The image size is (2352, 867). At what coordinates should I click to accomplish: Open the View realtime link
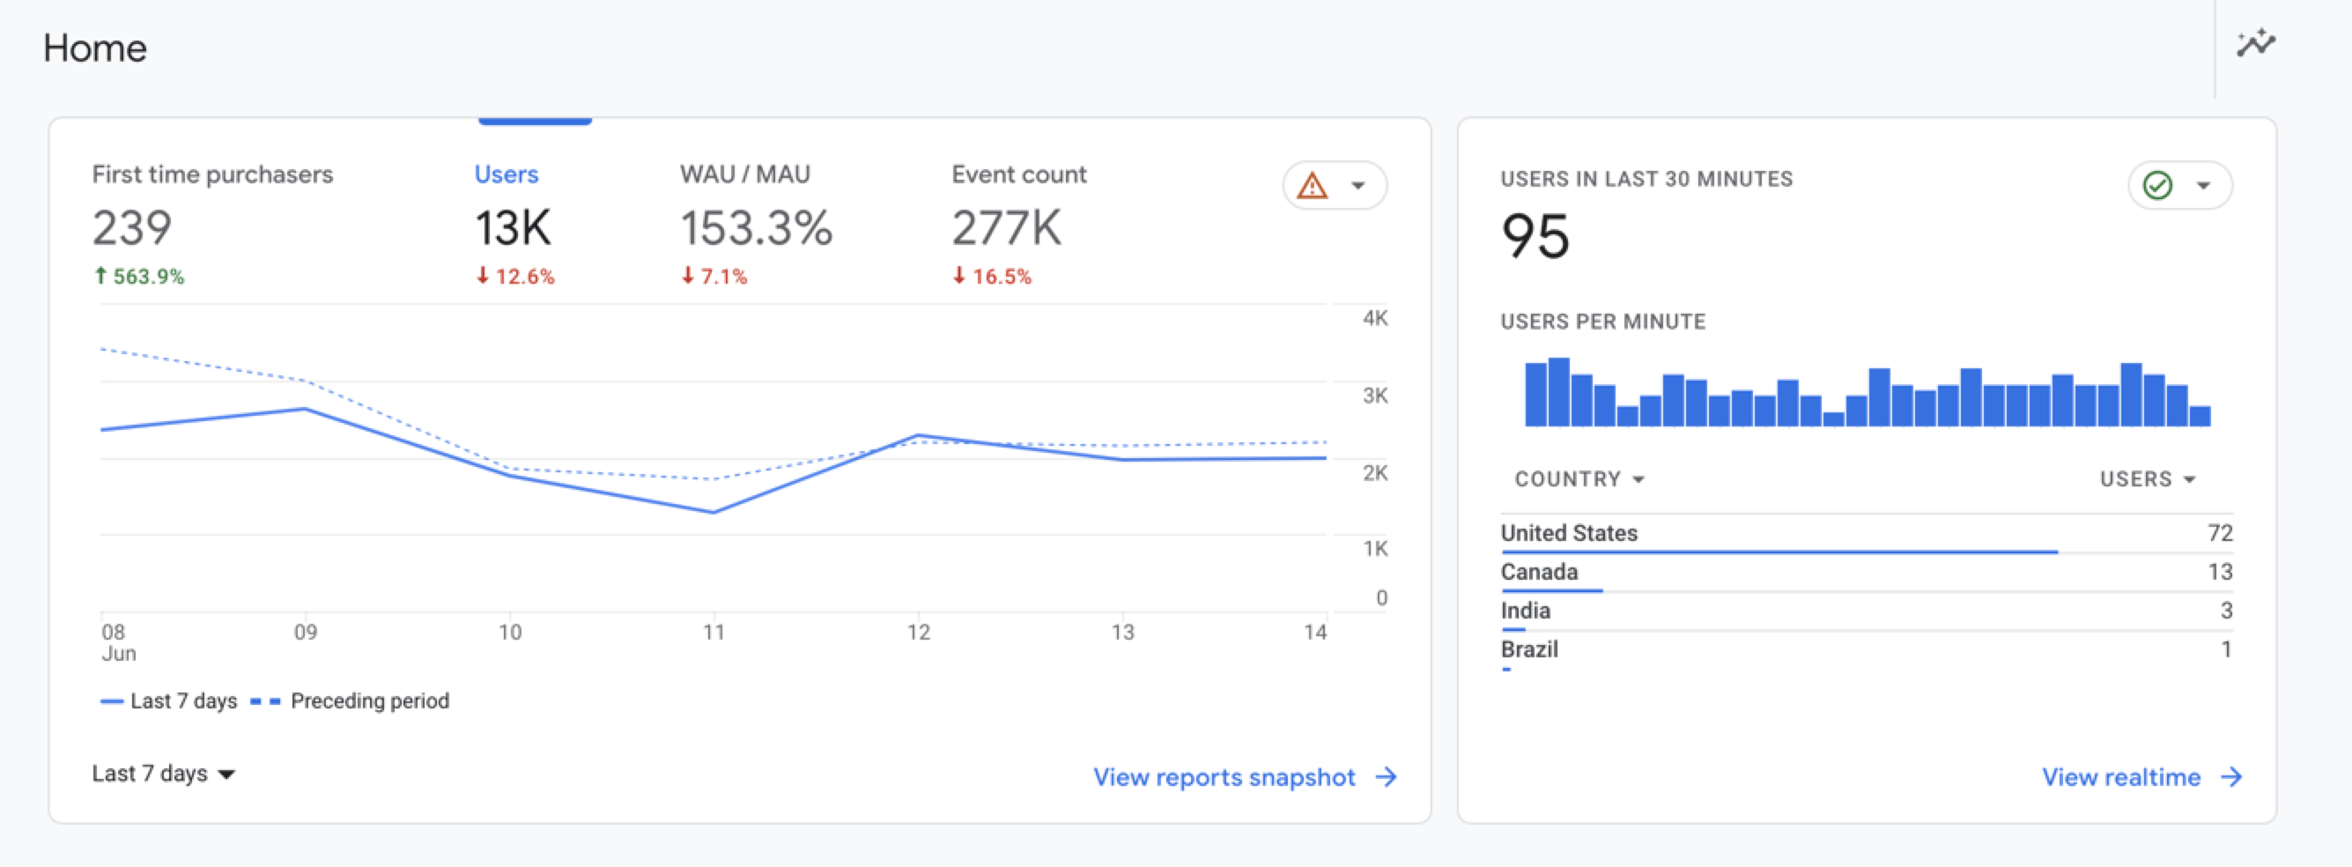click(x=2120, y=776)
